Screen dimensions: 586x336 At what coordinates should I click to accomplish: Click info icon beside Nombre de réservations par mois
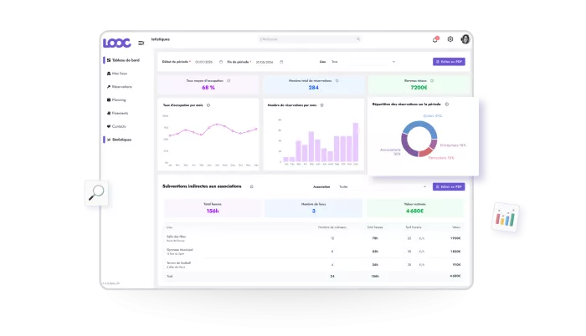click(x=321, y=105)
